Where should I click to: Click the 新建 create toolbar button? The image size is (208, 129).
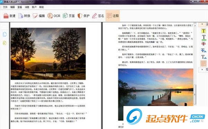[x=9, y=16]
